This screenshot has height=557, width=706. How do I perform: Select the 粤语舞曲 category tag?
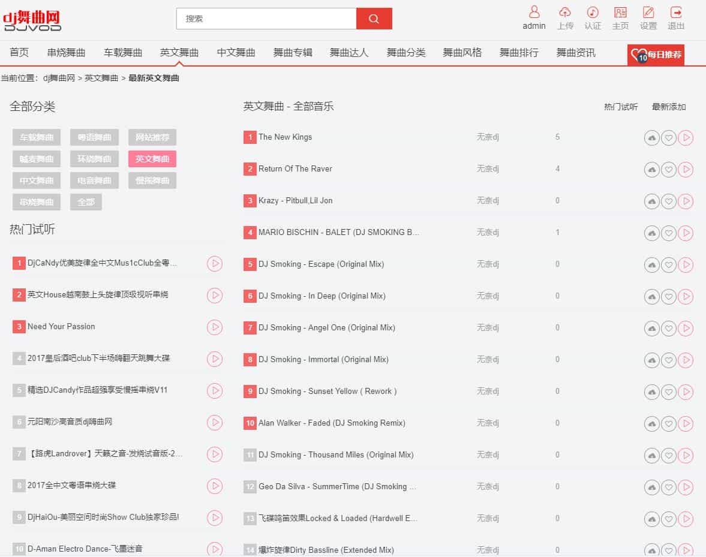94,137
